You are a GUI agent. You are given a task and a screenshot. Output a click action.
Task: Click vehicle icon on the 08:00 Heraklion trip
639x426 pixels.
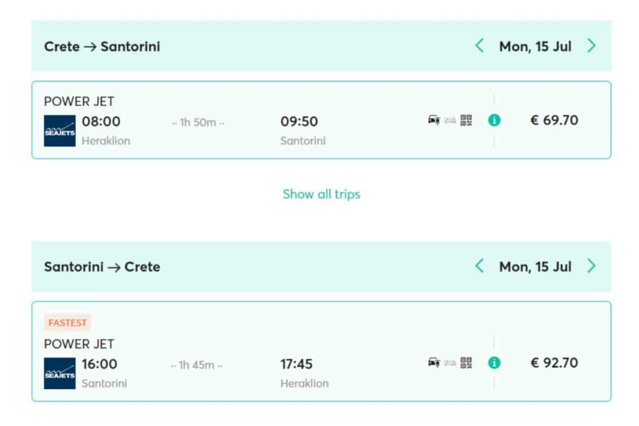point(434,120)
